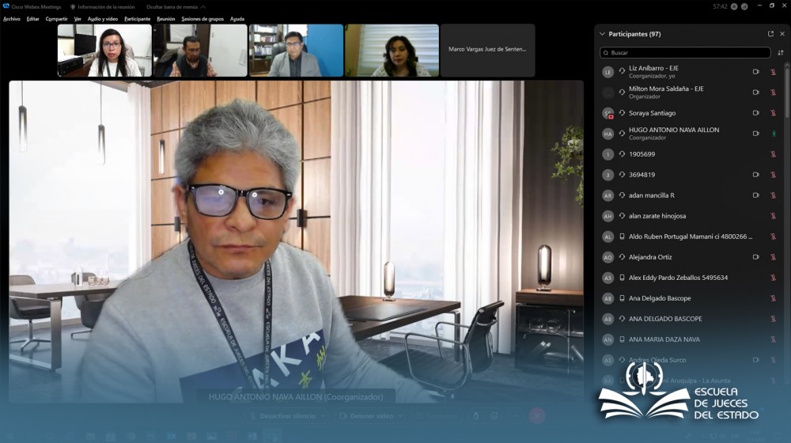
Task: Click the sort participants icon
Action: pyautogui.click(x=781, y=53)
